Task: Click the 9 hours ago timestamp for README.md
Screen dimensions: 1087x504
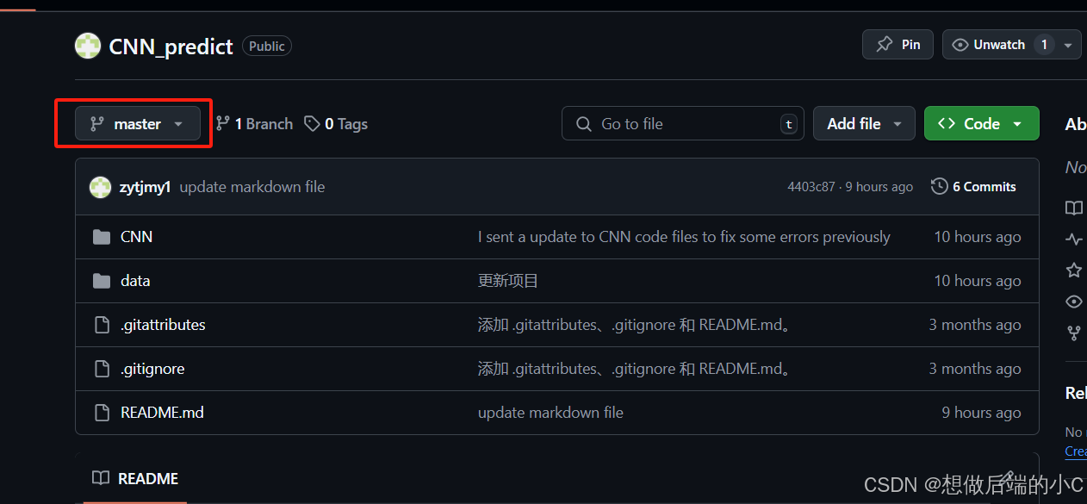Action: [982, 413]
